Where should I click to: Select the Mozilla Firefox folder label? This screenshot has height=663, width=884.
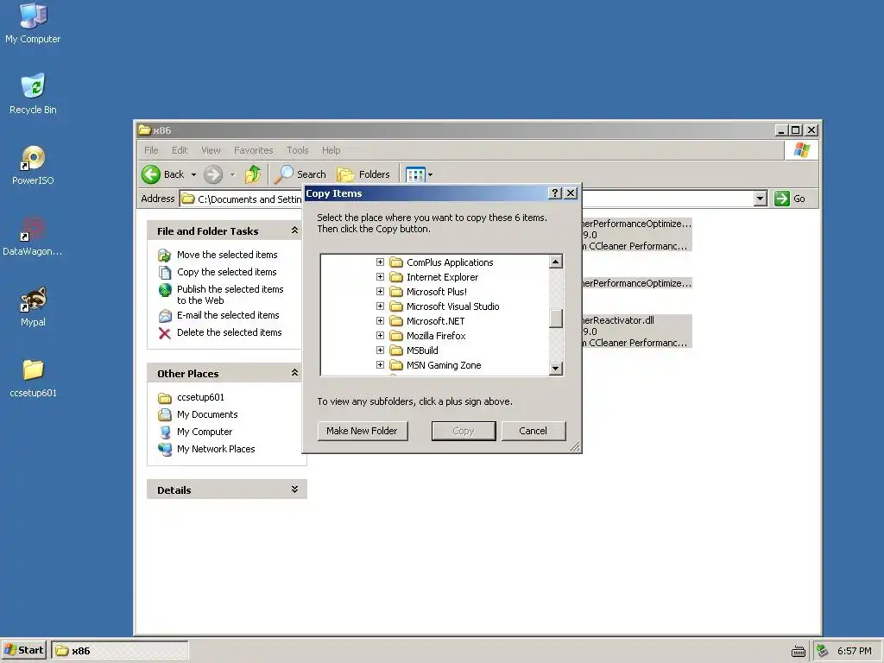coord(436,336)
